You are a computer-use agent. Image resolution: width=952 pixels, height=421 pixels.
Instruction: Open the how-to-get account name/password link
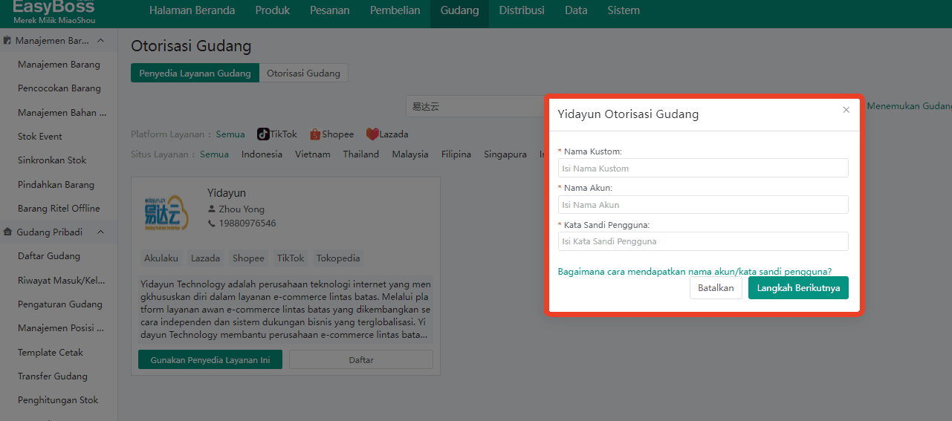coord(695,271)
